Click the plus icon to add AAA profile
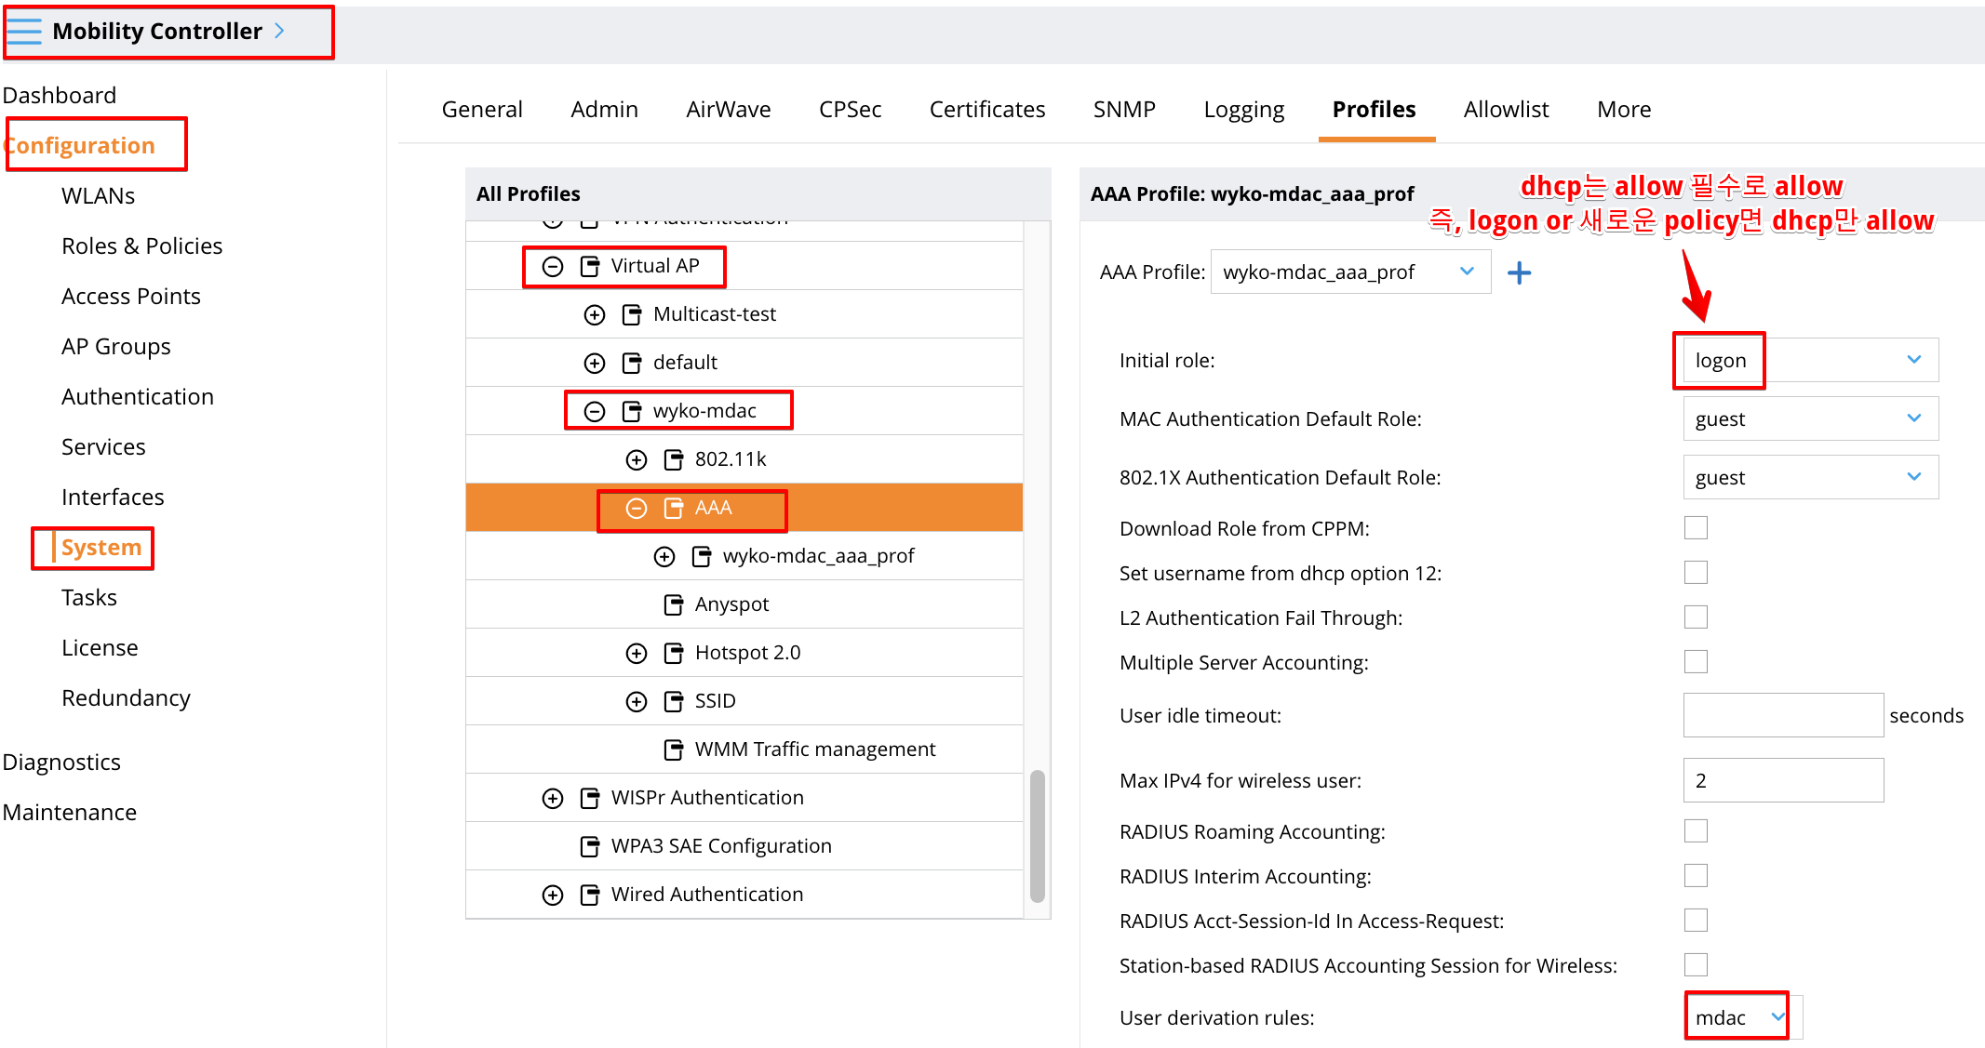 (1519, 272)
